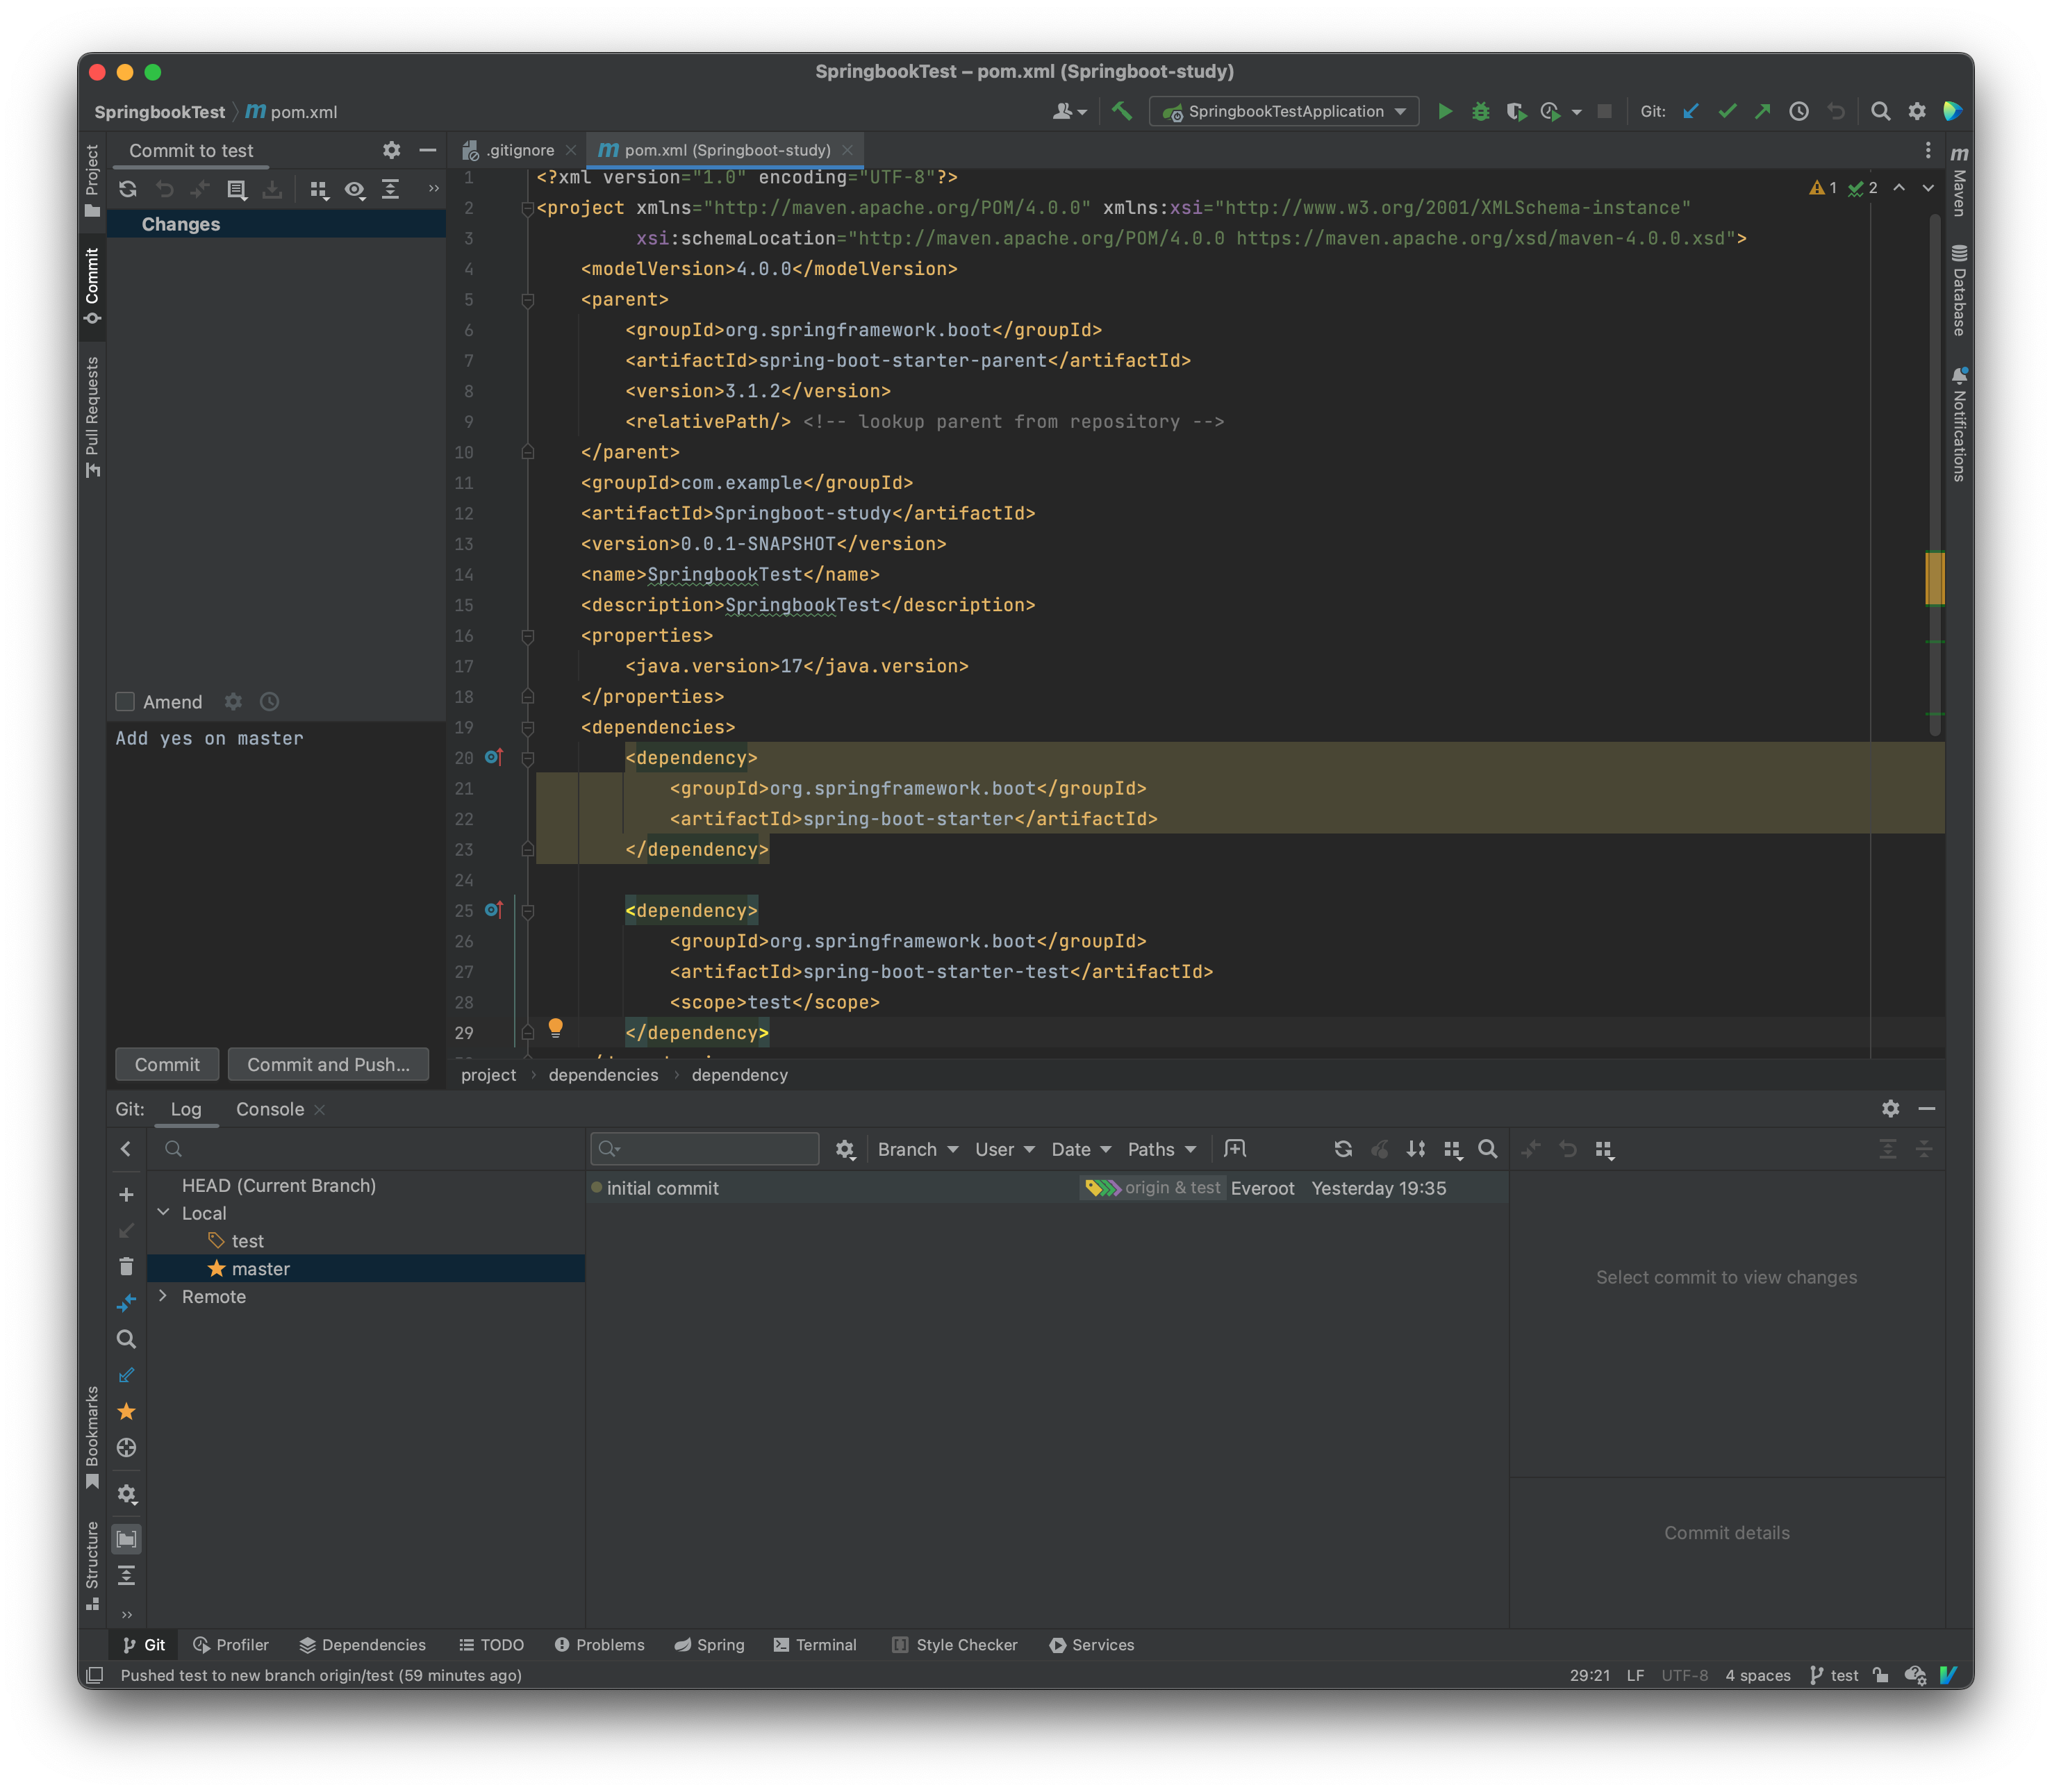Viewport: 2052px width, 1792px height.
Task: Collapse the Local branches node
Action: (x=163, y=1212)
